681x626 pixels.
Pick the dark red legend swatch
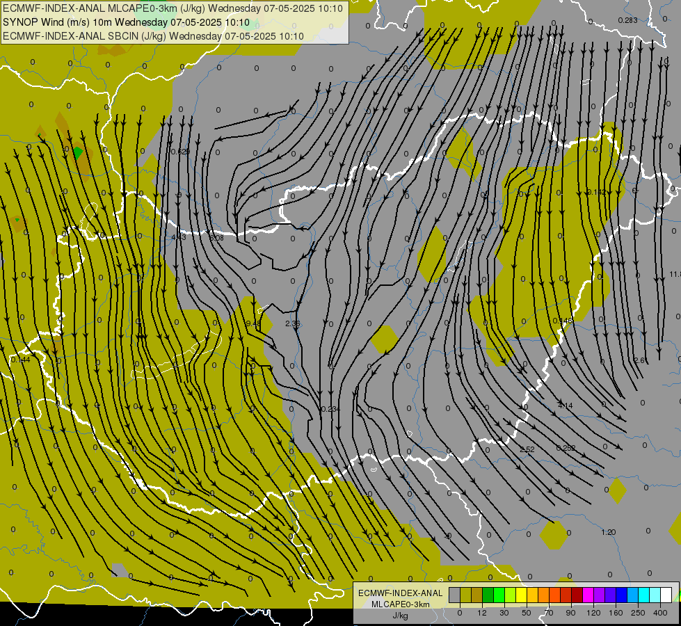577,595
